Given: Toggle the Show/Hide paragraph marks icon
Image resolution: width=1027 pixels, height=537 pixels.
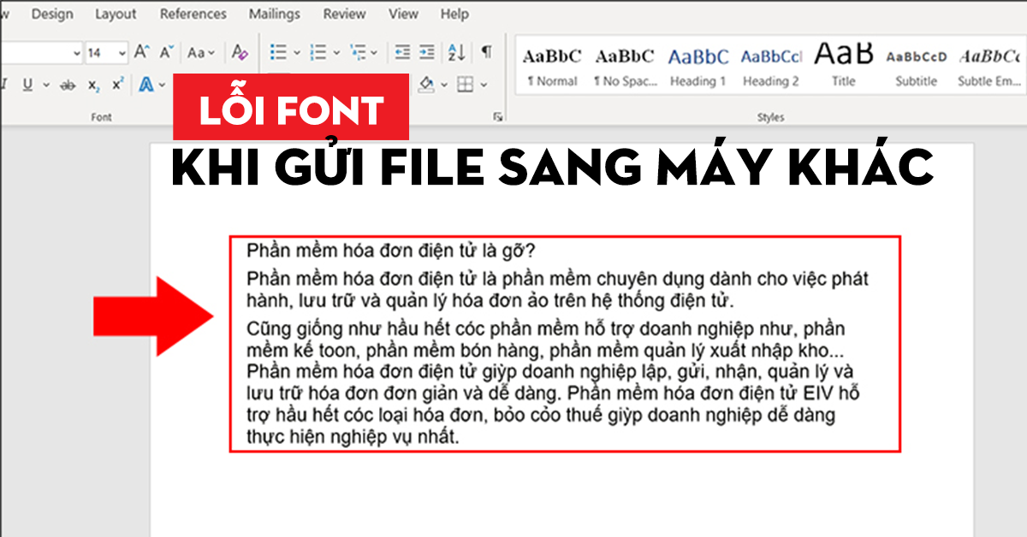Looking at the screenshot, I should pyautogui.click(x=486, y=52).
